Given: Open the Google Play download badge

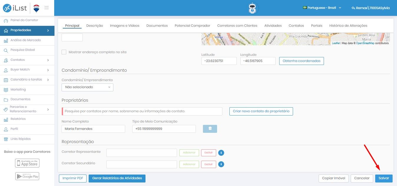Looking at the screenshot, I should [27, 176].
